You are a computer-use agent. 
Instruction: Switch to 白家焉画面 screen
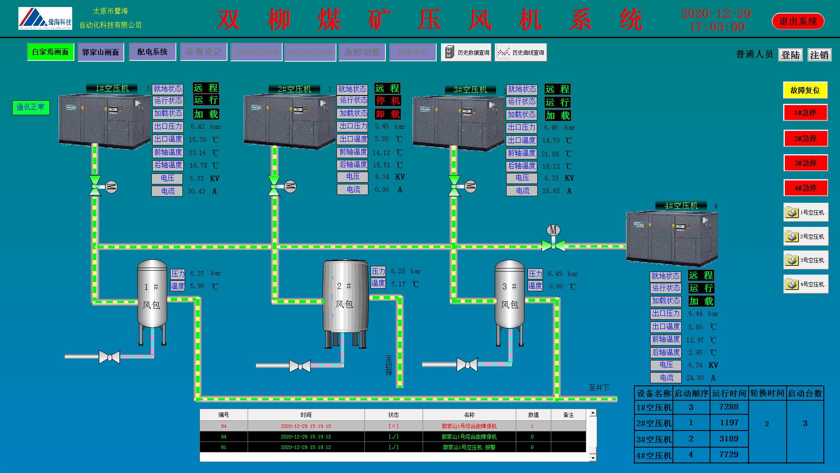pyautogui.click(x=50, y=52)
